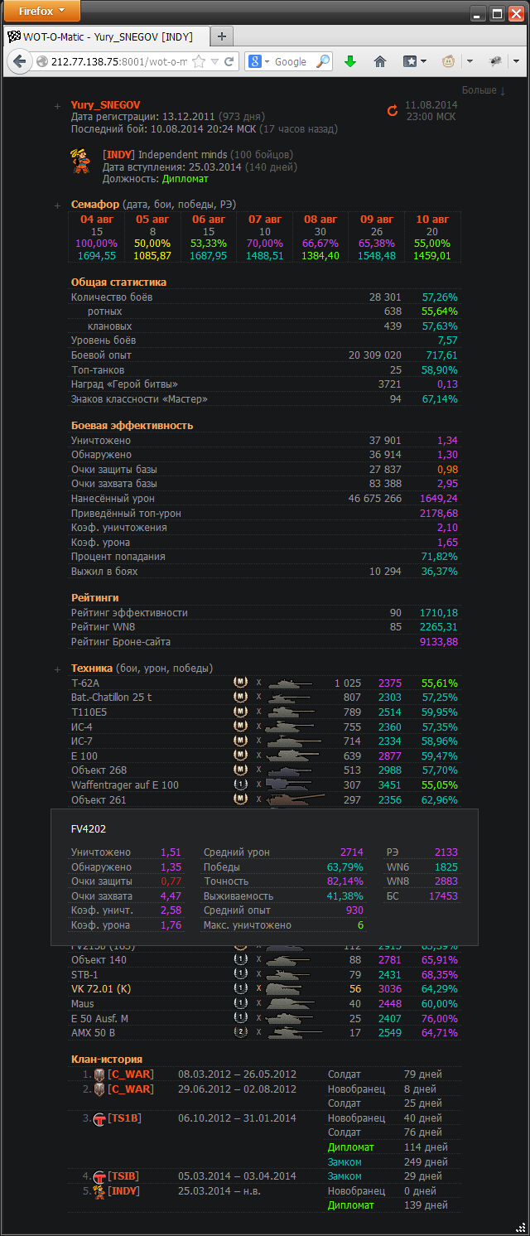Go to the browser home page icon

[x=380, y=61]
